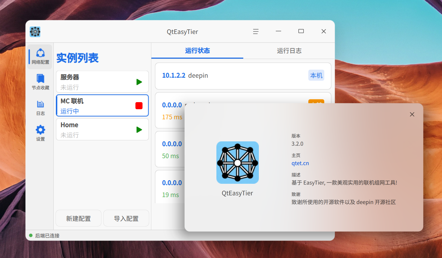Close the QtEasyTier main window
442x258 pixels.
(x=324, y=31)
